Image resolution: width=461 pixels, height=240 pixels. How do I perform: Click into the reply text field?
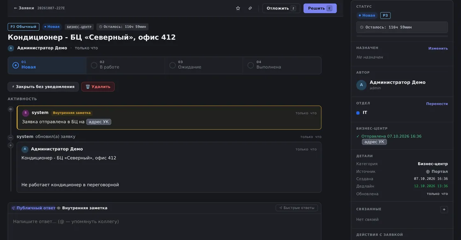[164, 226]
